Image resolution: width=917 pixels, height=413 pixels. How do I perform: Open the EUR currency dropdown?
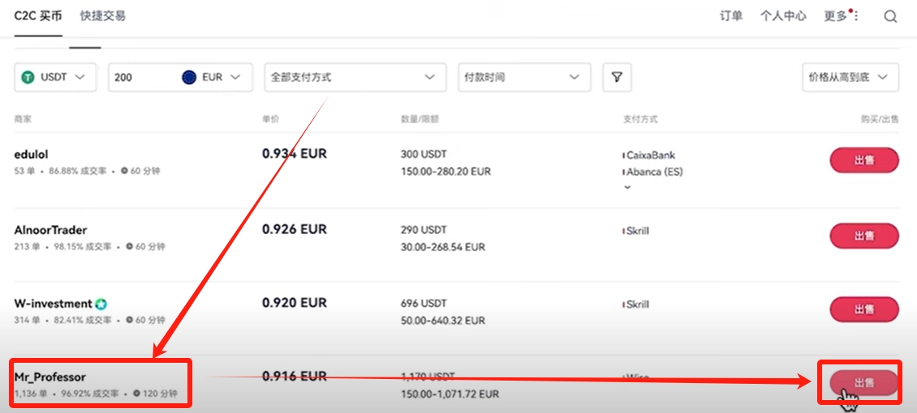(x=212, y=77)
